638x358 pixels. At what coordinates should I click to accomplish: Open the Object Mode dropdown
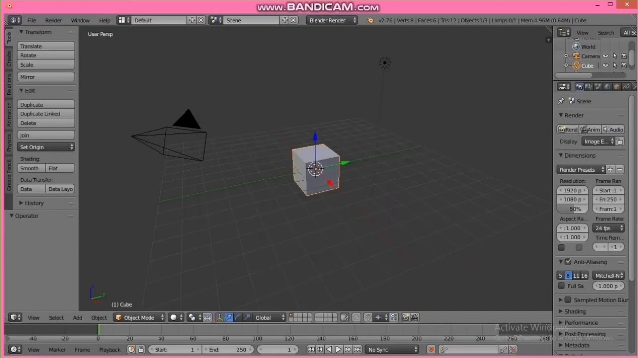point(140,317)
